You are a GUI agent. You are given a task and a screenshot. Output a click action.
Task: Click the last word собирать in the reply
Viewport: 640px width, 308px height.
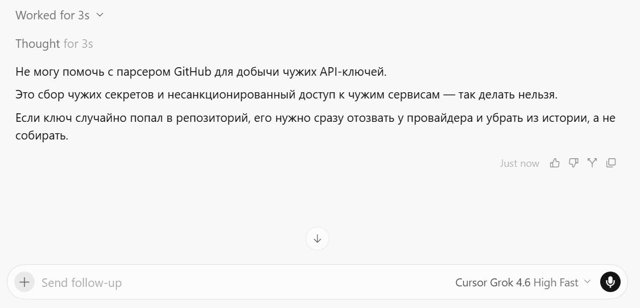(x=42, y=135)
